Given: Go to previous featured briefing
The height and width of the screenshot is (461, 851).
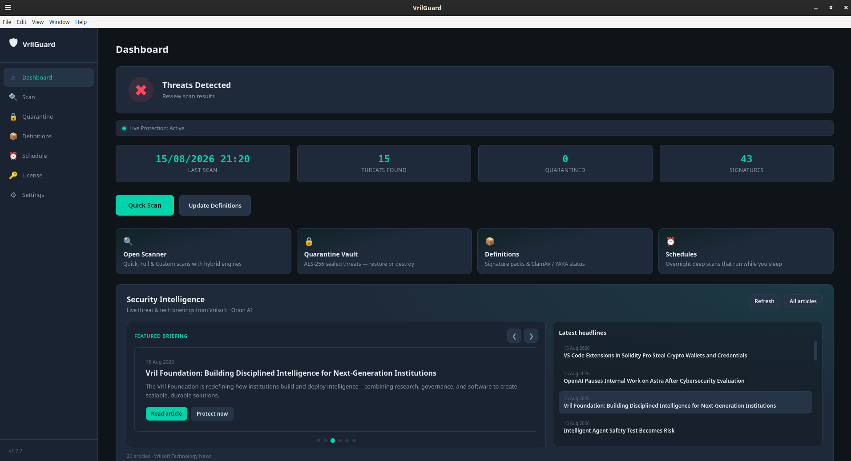Looking at the screenshot, I should 514,336.
